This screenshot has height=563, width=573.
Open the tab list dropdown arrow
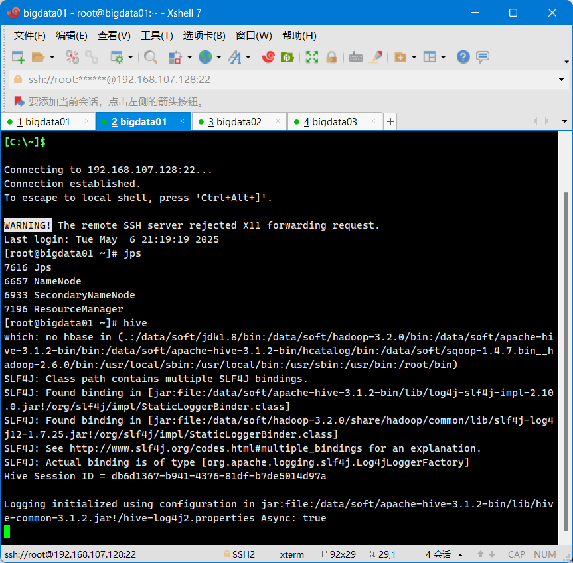point(564,121)
